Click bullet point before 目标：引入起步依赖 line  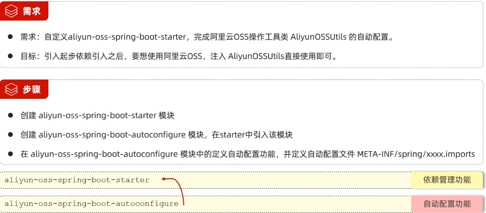(x=10, y=56)
